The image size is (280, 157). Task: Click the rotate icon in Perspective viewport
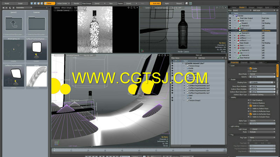coord(162,55)
